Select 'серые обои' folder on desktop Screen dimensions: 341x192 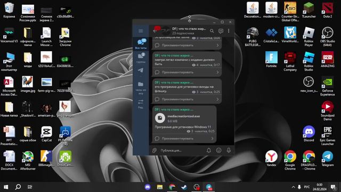[28, 134]
